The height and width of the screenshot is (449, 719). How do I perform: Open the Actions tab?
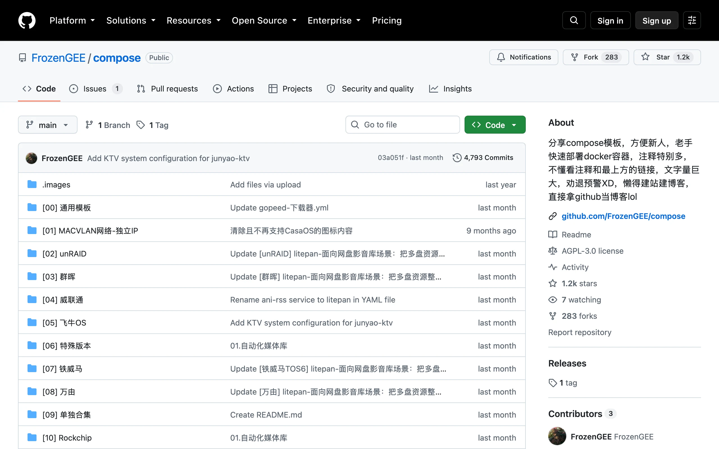(x=233, y=89)
